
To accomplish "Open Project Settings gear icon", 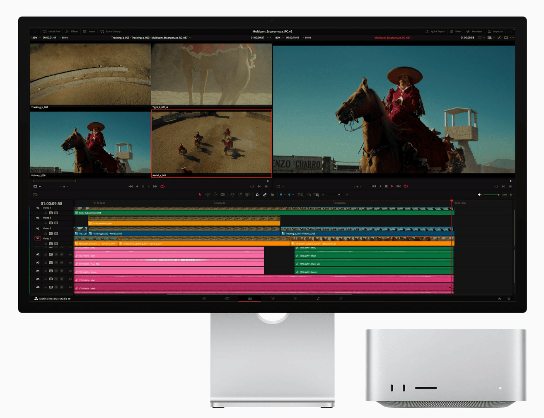I will [509, 299].
